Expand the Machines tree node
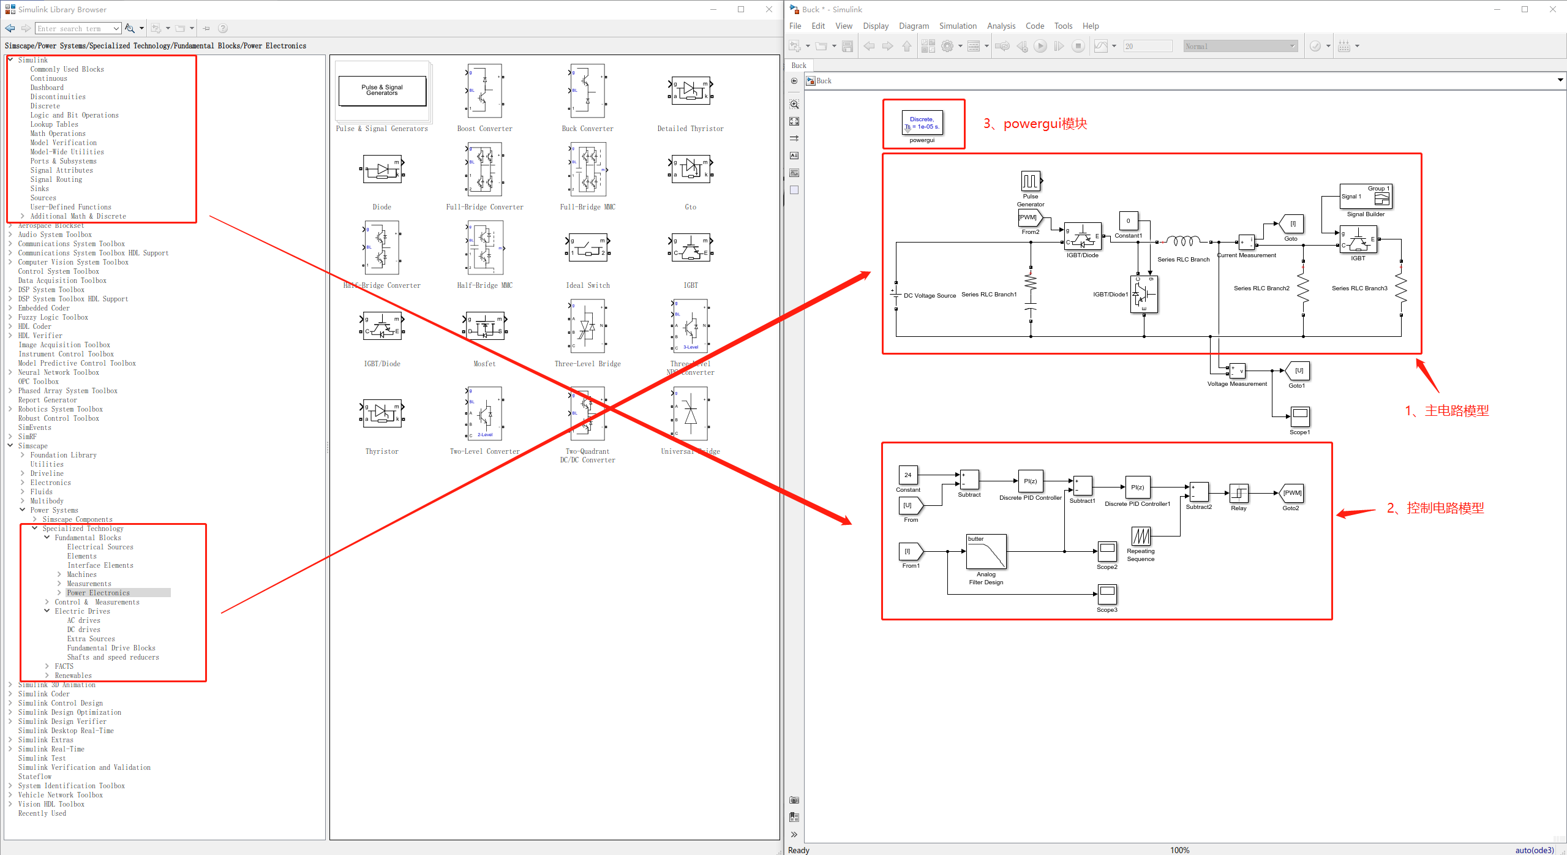1567x855 pixels. point(59,574)
